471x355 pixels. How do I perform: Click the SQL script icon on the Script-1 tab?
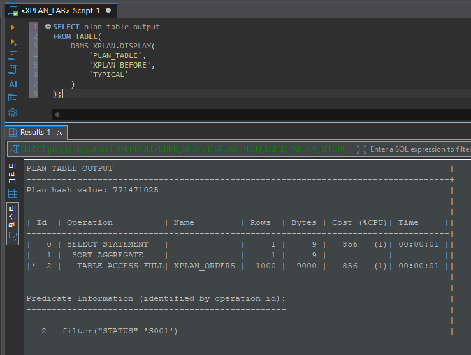(x=13, y=11)
